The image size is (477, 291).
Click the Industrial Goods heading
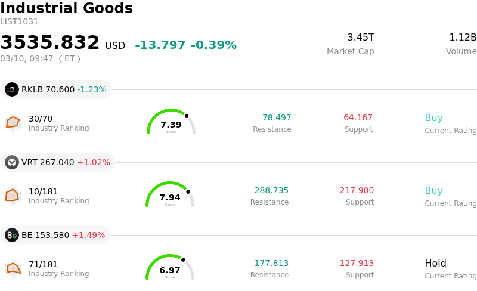66,9
